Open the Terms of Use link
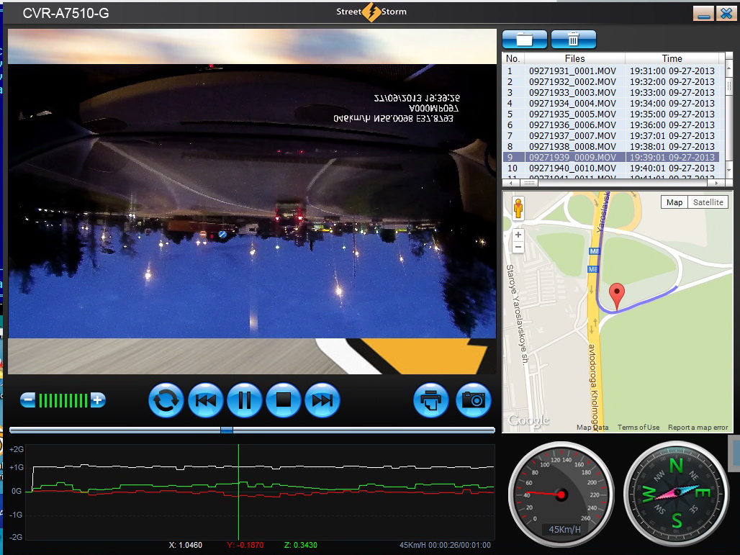The width and height of the screenshot is (740, 555). (x=638, y=428)
